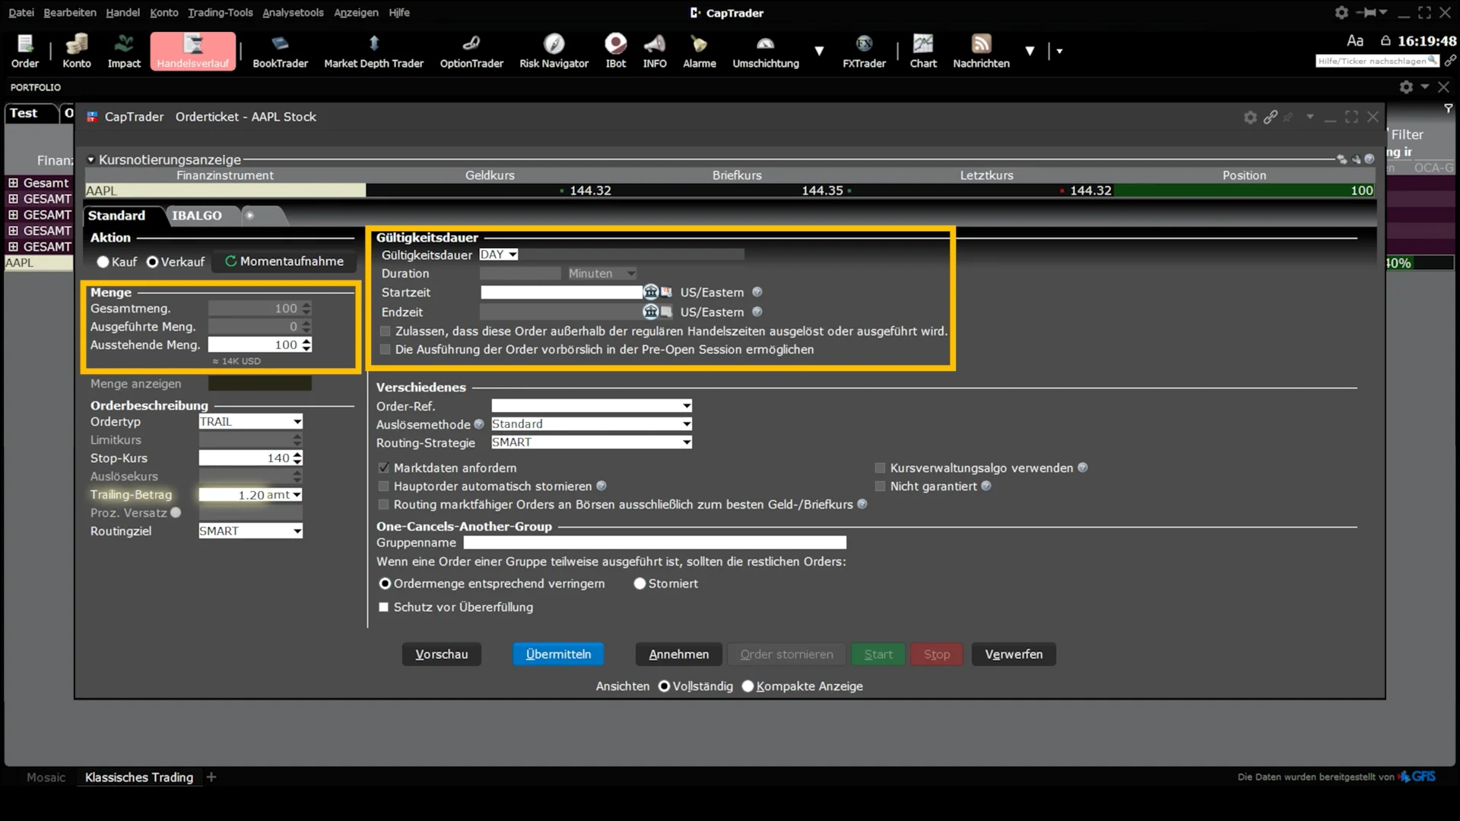
Task: Open the Routing-Strategie SMART dropdown
Action: (x=684, y=442)
